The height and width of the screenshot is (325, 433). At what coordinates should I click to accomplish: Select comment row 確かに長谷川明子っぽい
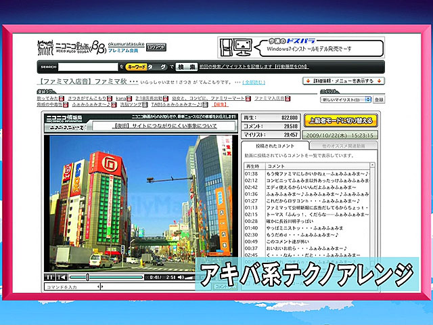(x=306, y=221)
